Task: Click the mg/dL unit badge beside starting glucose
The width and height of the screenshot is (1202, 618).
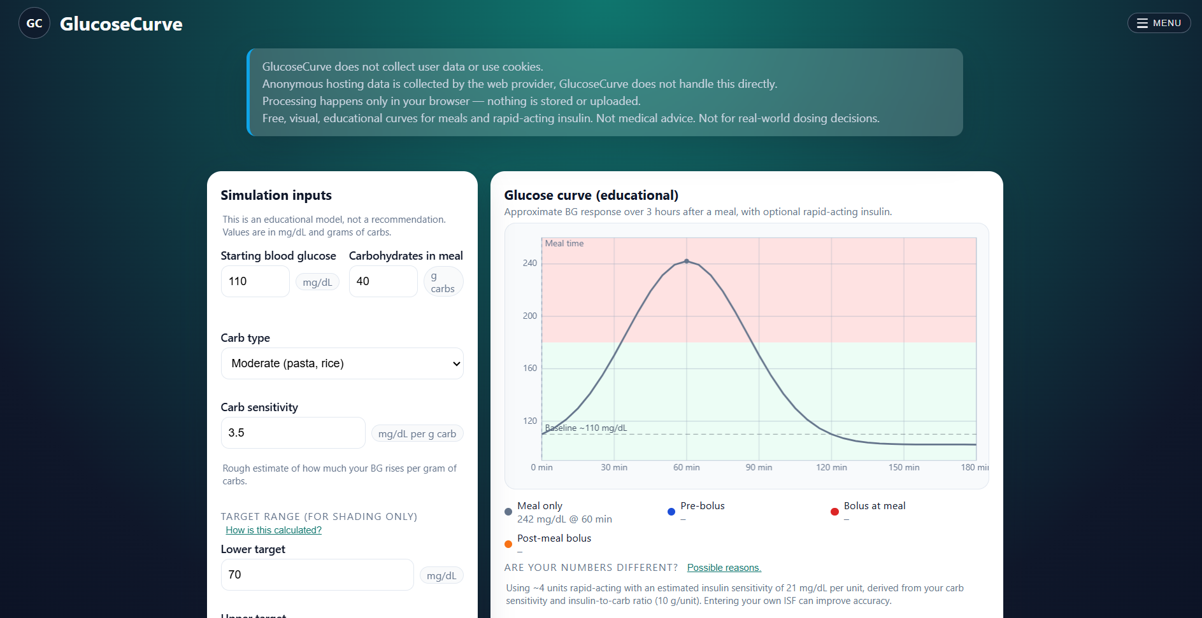Action: (317, 281)
